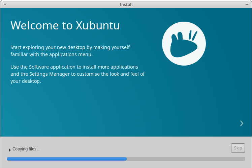Click the 'Welcome to Xubuntu' heading
Screen dimensions: 252x168
click(65, 25)
